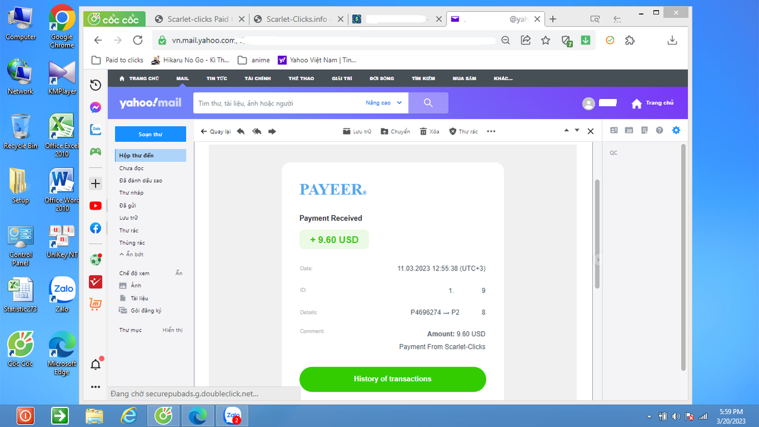Image resolution: width=759 pixels, height=427 pixels.
Task: Bookmark this page with the star icon
Action: pyautogui.click(x=546, y=40)
